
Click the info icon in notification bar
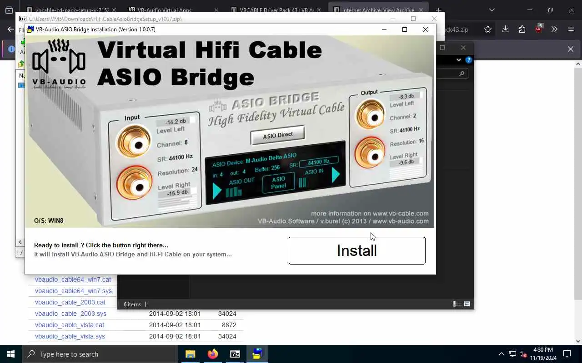click(11, 49)
